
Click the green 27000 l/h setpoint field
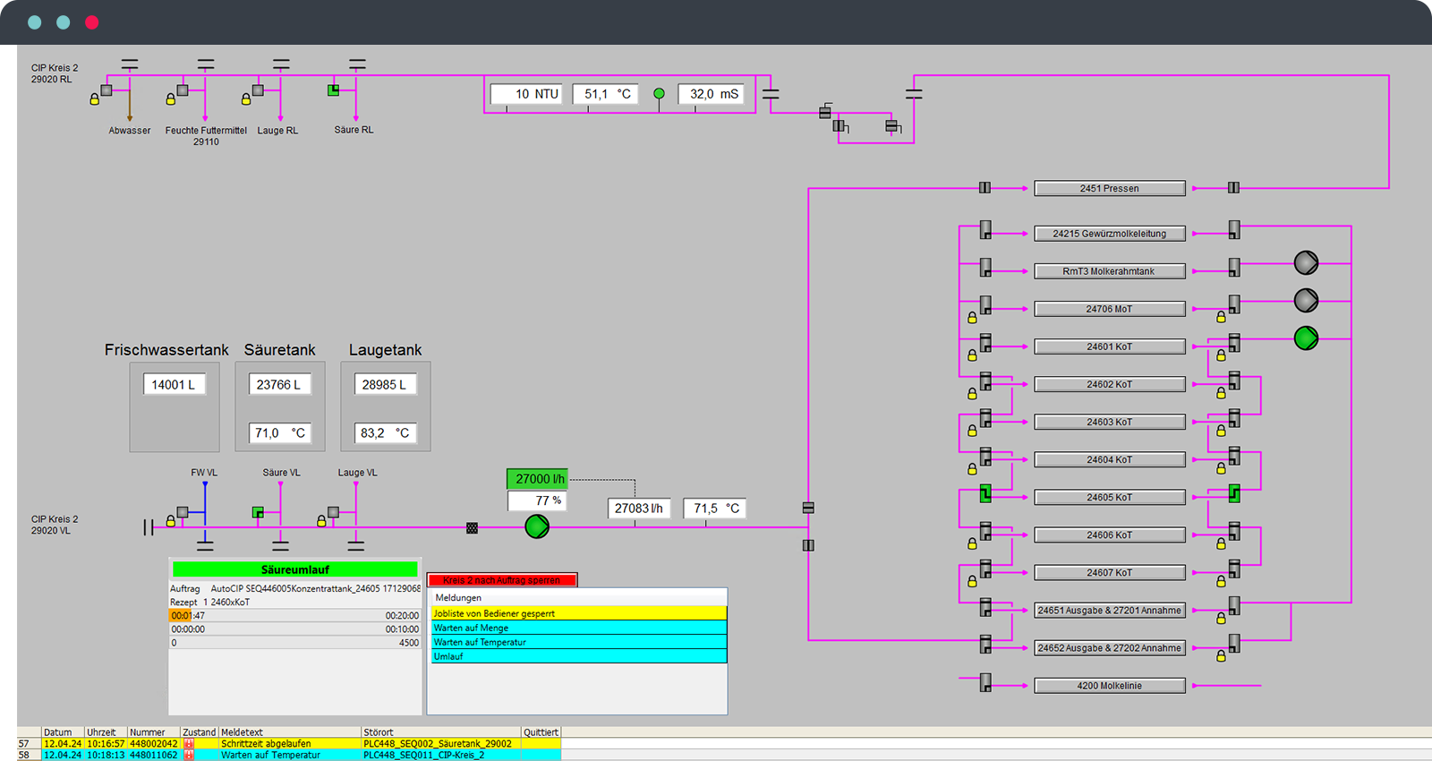pos(537,479)
